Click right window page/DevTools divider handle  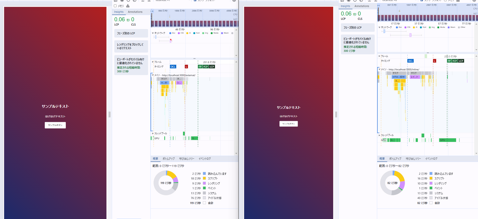pyautogui.click(x=336, y=114)
